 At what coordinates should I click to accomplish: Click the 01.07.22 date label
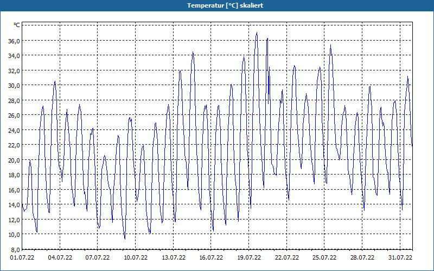coord(22,257)
